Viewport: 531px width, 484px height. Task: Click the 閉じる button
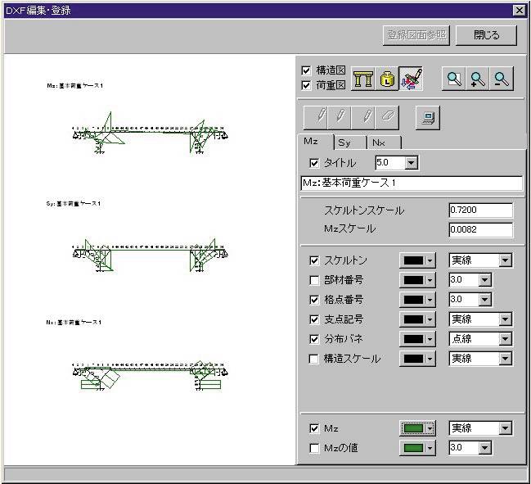485,35
